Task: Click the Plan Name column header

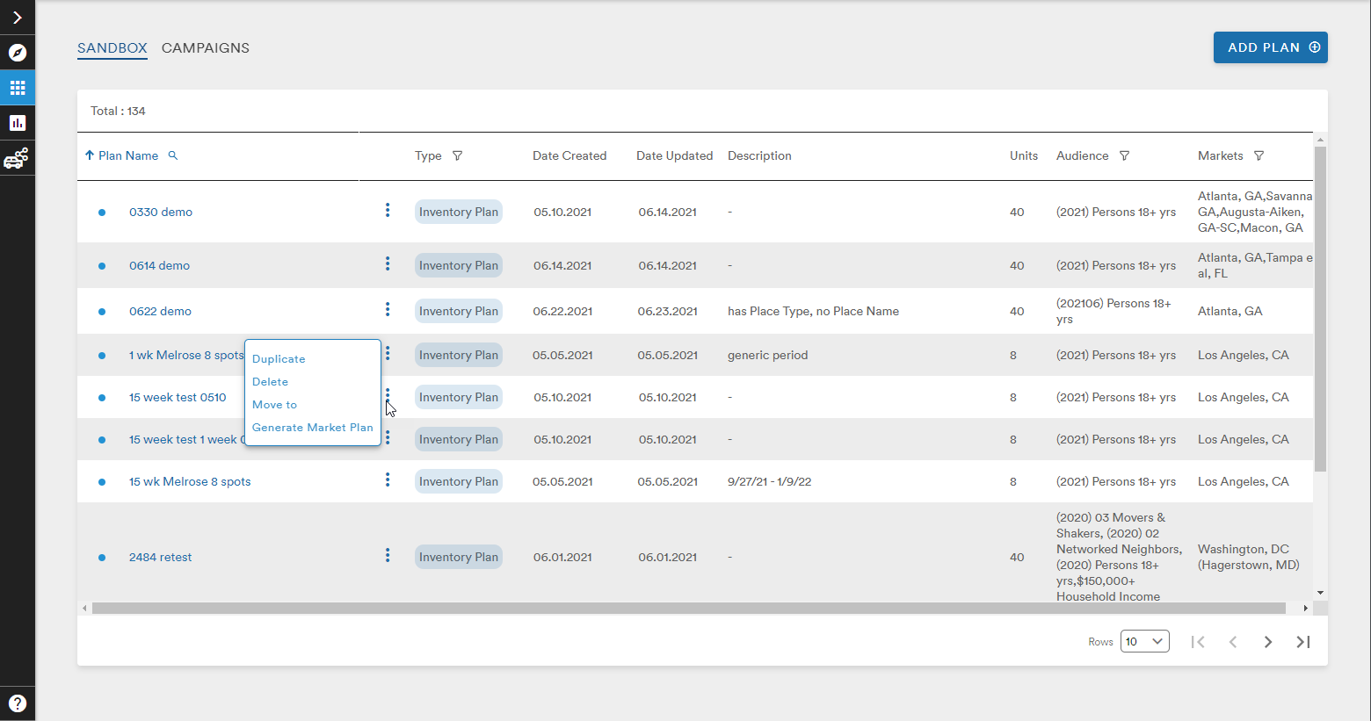Action: coord(128,155)
